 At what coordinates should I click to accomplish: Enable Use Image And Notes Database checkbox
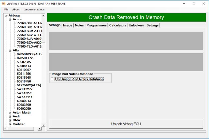tap(52, 79)
